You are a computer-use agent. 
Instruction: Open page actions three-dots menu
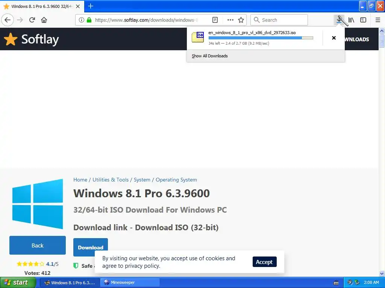[230, 20]
